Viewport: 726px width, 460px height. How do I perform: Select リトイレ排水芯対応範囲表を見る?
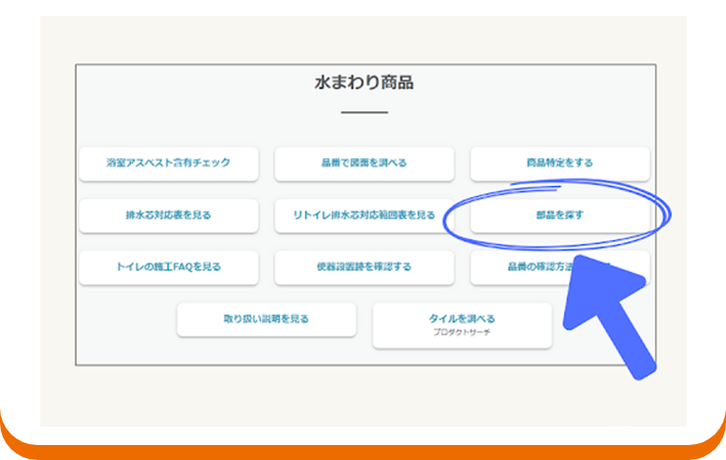(x=364, y=216)
